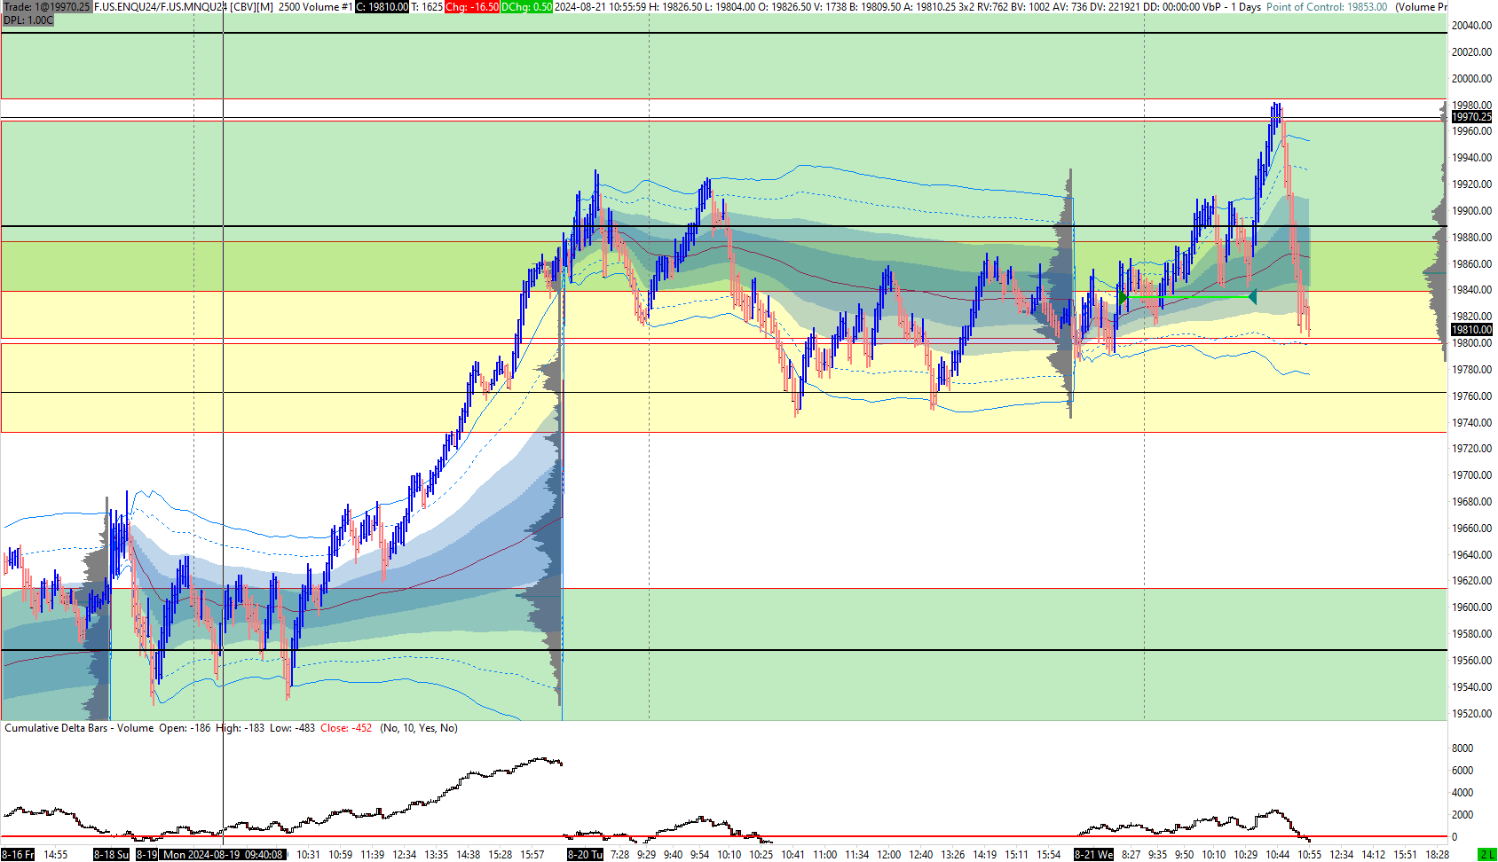This screenshot has height=862, width=1498.
Task: Click the "8-18 Su" date marker
Action: pyautogui.click(x=112, y=855)
